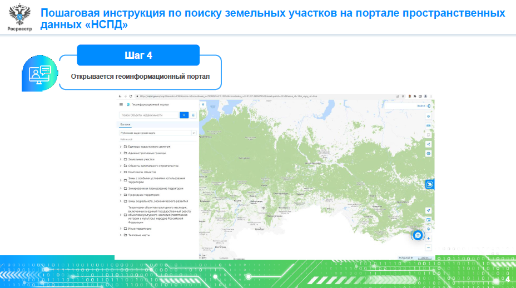The image size is (516, 288).
Task: Expand the 'Комплексы объектов' group
Action: pyautogui.click(x=121, y=172)
